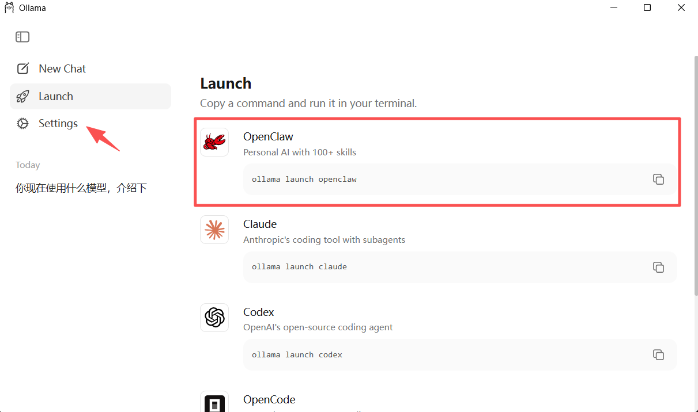Click the Claude starburst logo icon

(x=214, y=230)
